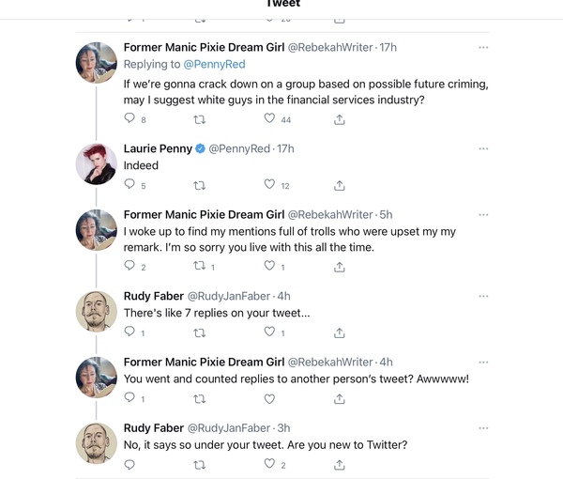Image resolution: width=563 pixels, height=479 pixels.
Task: Share the "There's like 7 replies" tweet
Action: pyautogui.click(x=340, y=333)
